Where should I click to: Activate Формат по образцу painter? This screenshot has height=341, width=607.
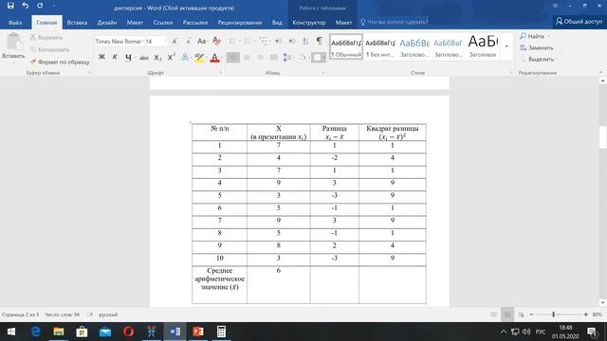pos(60,62)
